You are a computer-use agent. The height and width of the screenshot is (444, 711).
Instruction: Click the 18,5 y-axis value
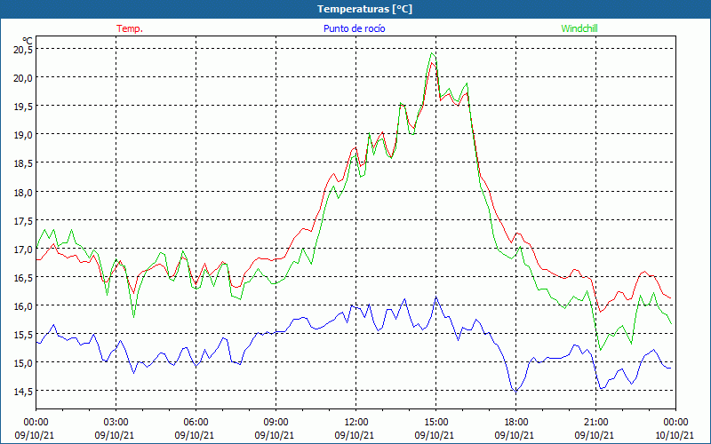pos(23,163)
